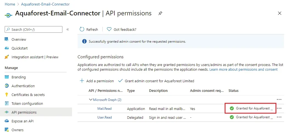Viewport: 289px width, 132px height.
Task: Click the Quickstart cloud icon
Action: (x=7, y=48)
